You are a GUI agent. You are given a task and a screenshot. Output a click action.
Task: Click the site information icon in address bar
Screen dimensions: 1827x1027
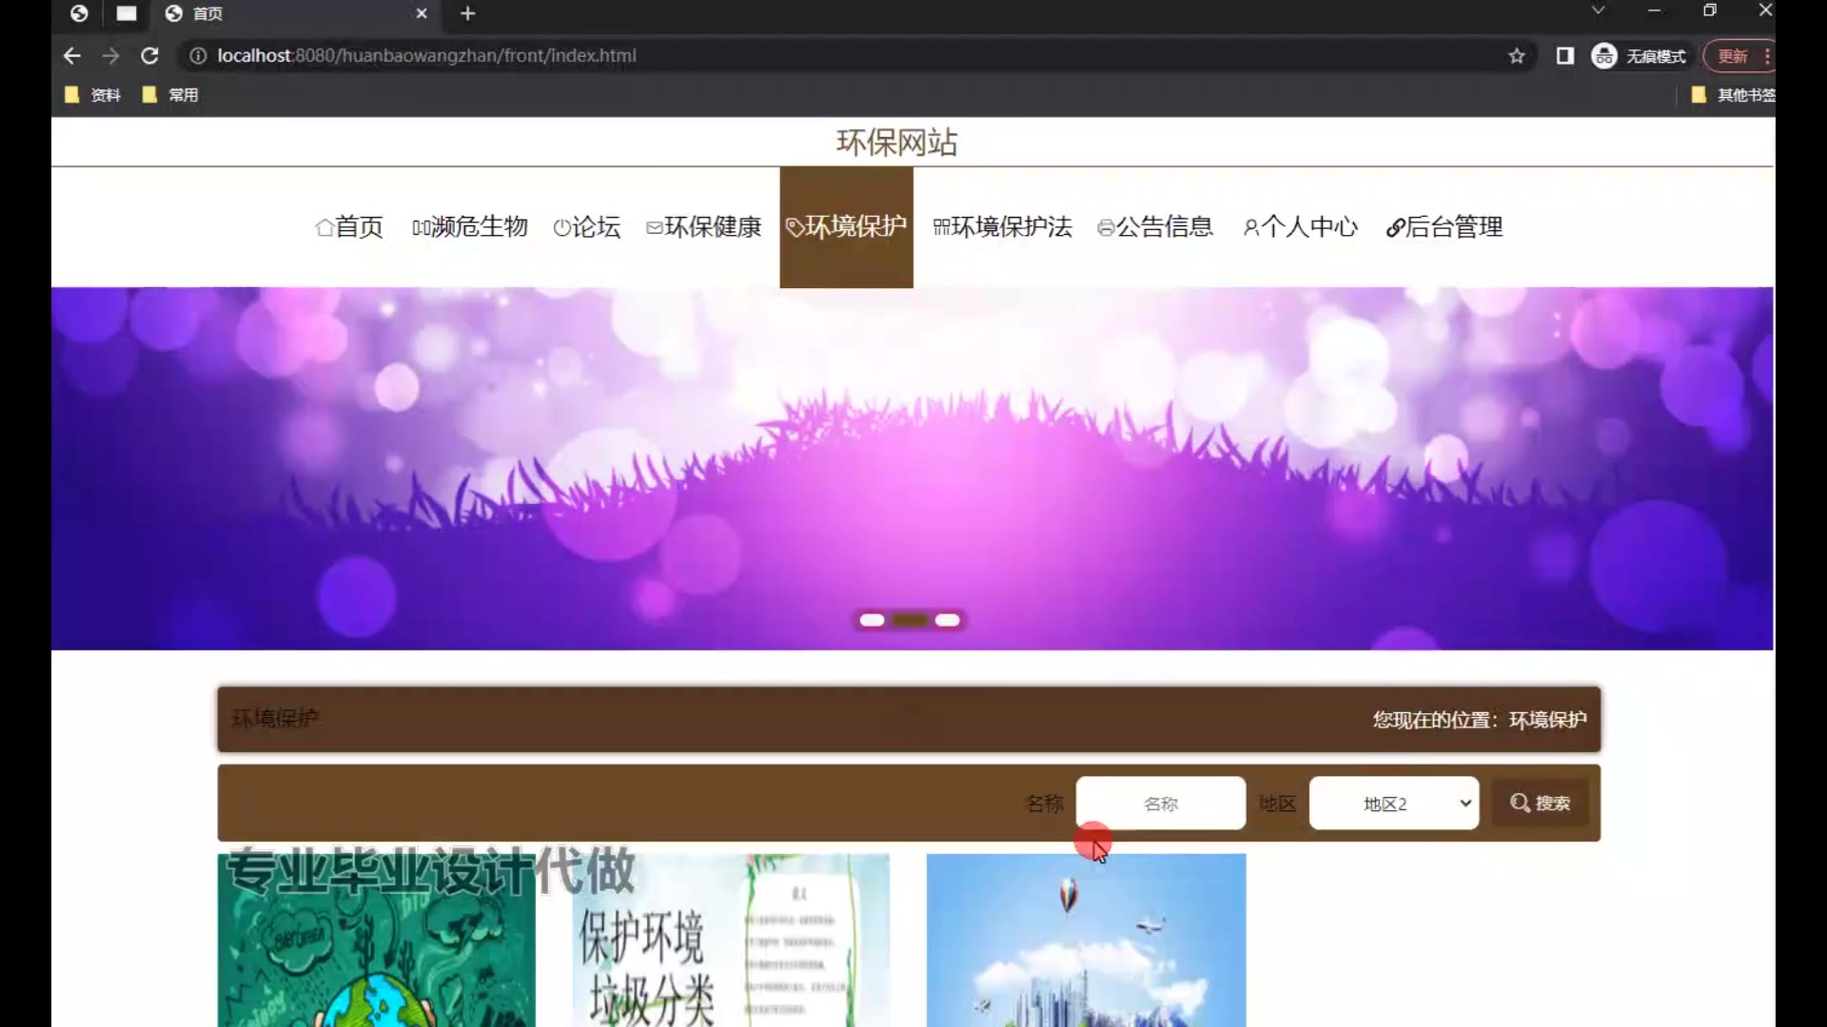pos(198,56)
